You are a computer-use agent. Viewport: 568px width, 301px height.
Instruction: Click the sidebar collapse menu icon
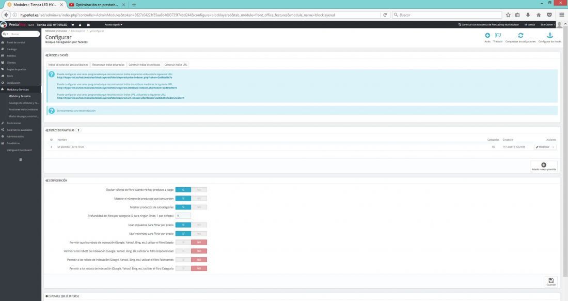[x=20, y=160]
